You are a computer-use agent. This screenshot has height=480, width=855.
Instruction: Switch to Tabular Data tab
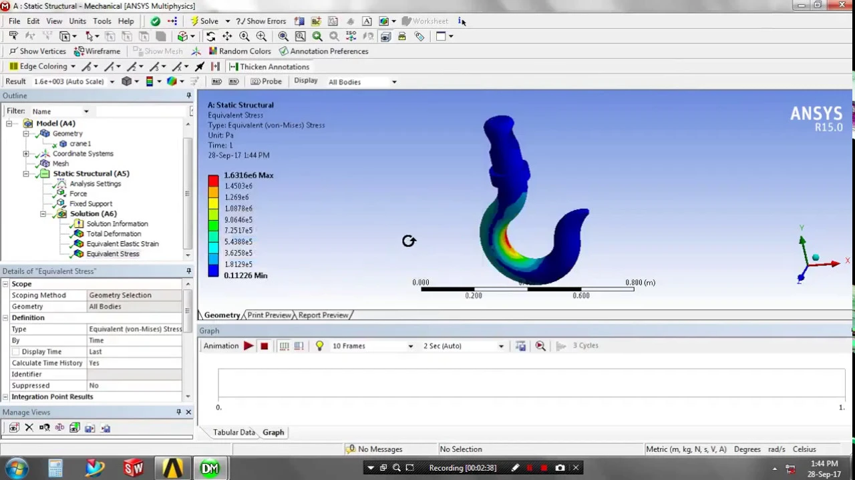234,433
